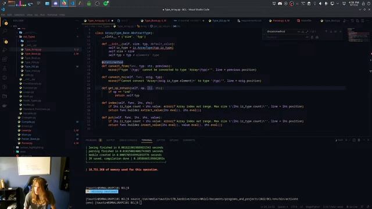Open the Explorer view in activity bar
Screen dimensions: 372x209
5,23
